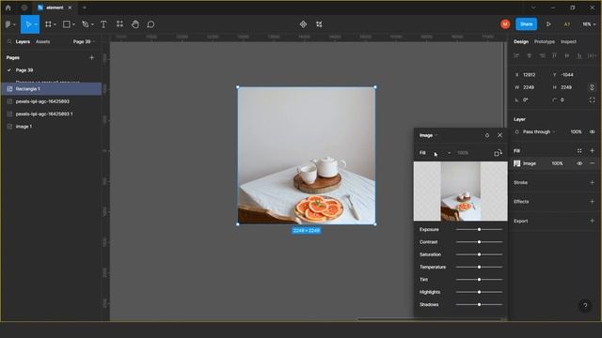
Task: Add a new page with plus icon
Action: click(x=91, y=57)
